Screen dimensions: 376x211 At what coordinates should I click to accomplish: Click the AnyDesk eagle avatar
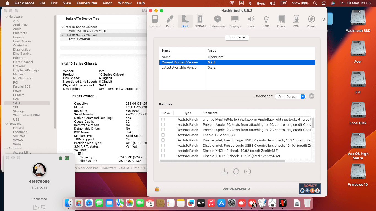(x=39, y=170)
